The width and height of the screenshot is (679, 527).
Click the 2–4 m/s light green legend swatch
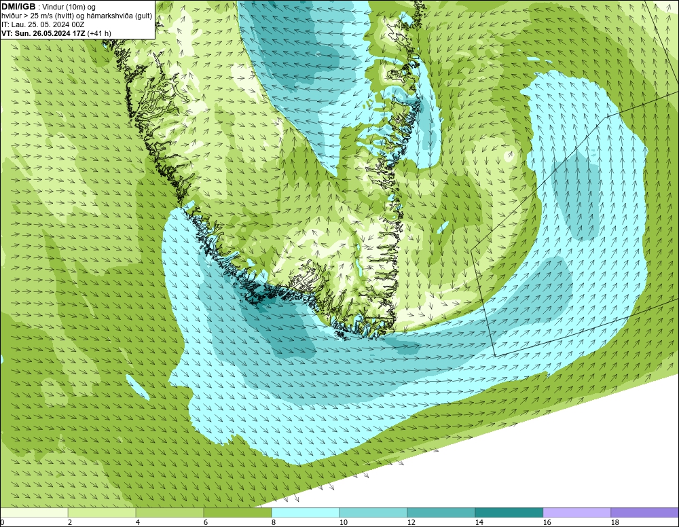(x=102, y=513)
